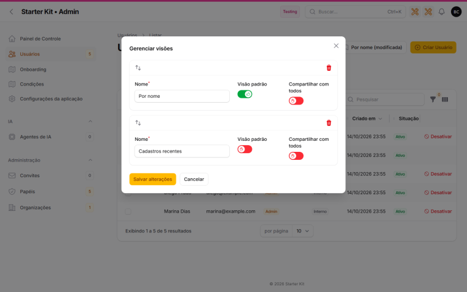
Task: Click Salvar alterações button
Action: click(x=153, y=179)
